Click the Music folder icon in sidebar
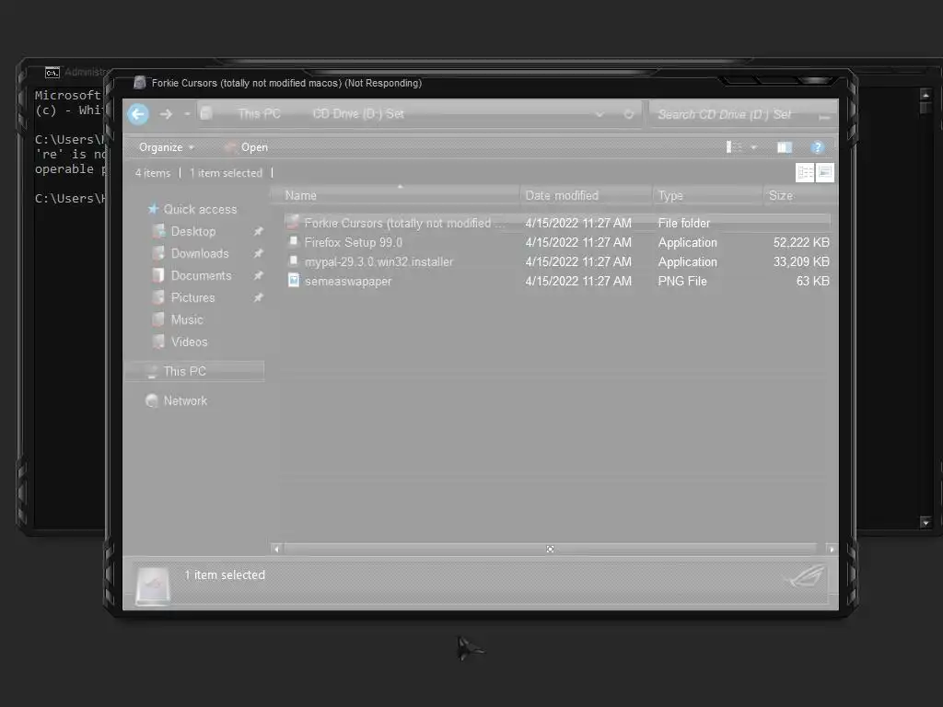 tap(158, 319)
